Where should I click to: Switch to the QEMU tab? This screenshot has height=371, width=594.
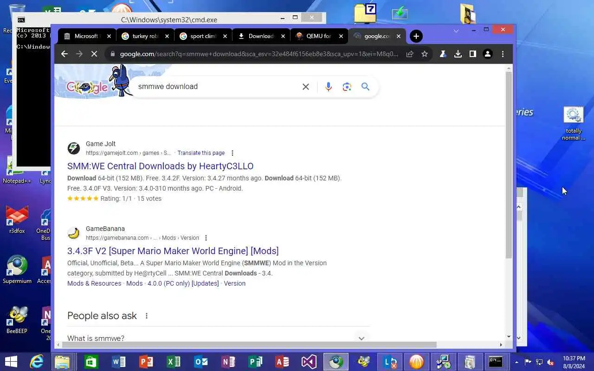pyautogui.click(x=319, y=36)
